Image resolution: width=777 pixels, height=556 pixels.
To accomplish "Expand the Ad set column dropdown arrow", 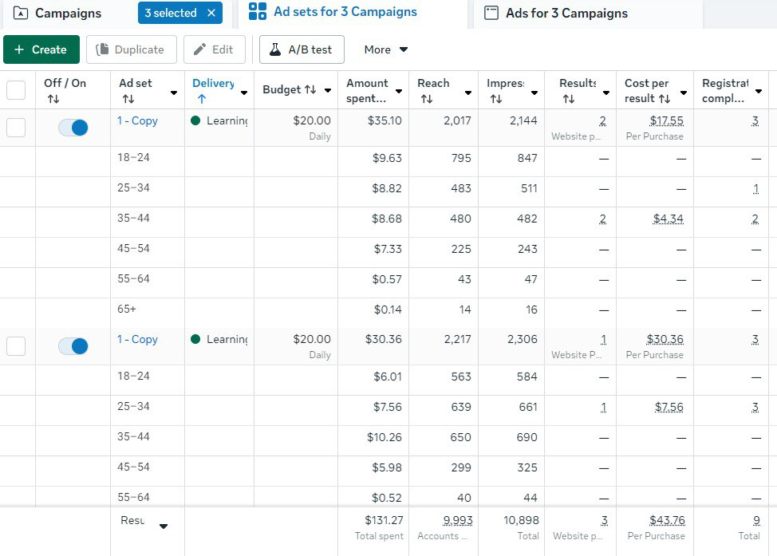I will point(174,93).
